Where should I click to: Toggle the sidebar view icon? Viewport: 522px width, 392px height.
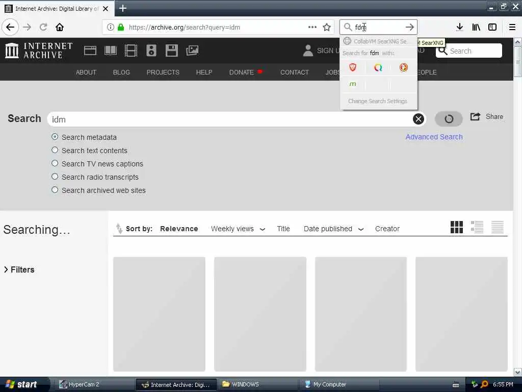(492, 27)
